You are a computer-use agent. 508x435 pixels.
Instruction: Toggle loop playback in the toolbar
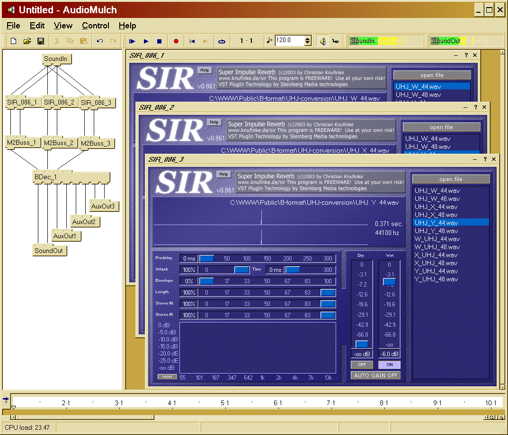(x=222, y=41)
